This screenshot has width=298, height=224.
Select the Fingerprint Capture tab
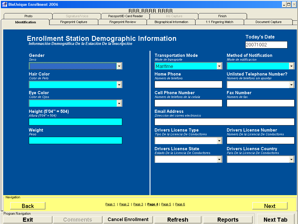pyautogui.click(x=74, y=22)
